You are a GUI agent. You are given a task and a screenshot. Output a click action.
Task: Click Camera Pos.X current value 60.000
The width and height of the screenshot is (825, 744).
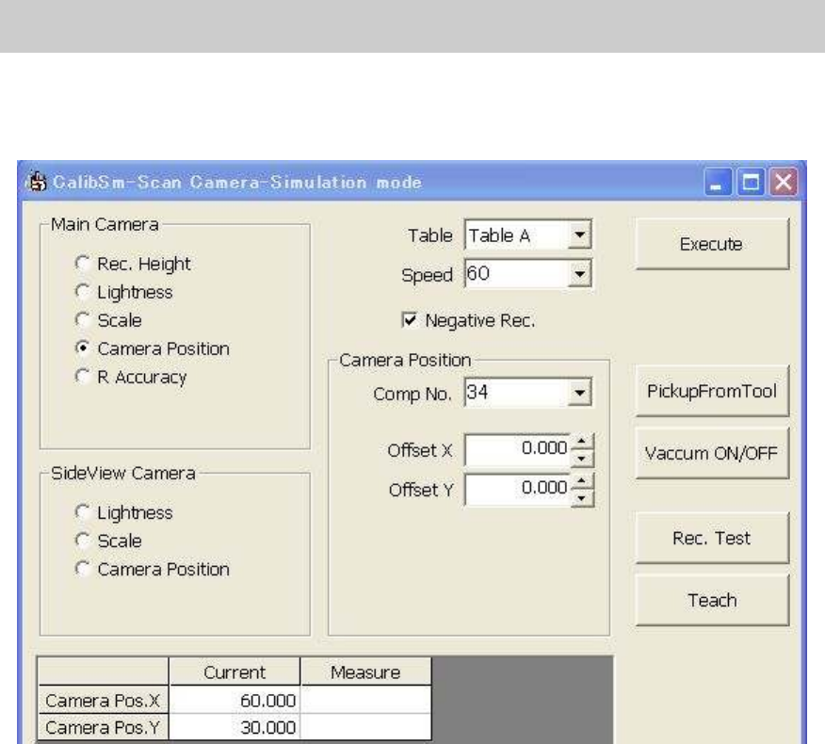pyautogui.click(x=235, y=701)
